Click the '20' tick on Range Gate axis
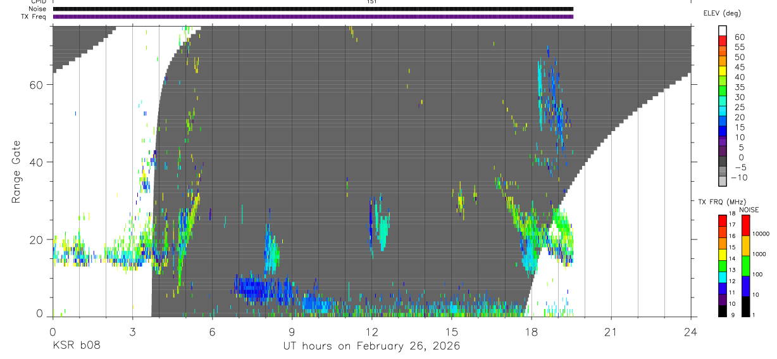Viewport: 777px width, 359px height. 37,239
